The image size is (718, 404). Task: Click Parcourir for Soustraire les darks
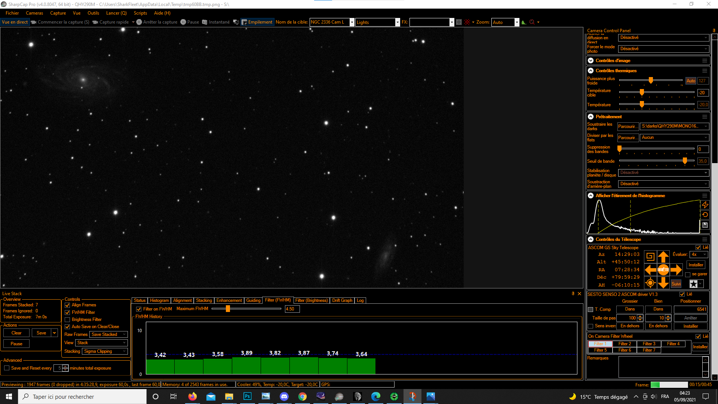pos(628,126)
